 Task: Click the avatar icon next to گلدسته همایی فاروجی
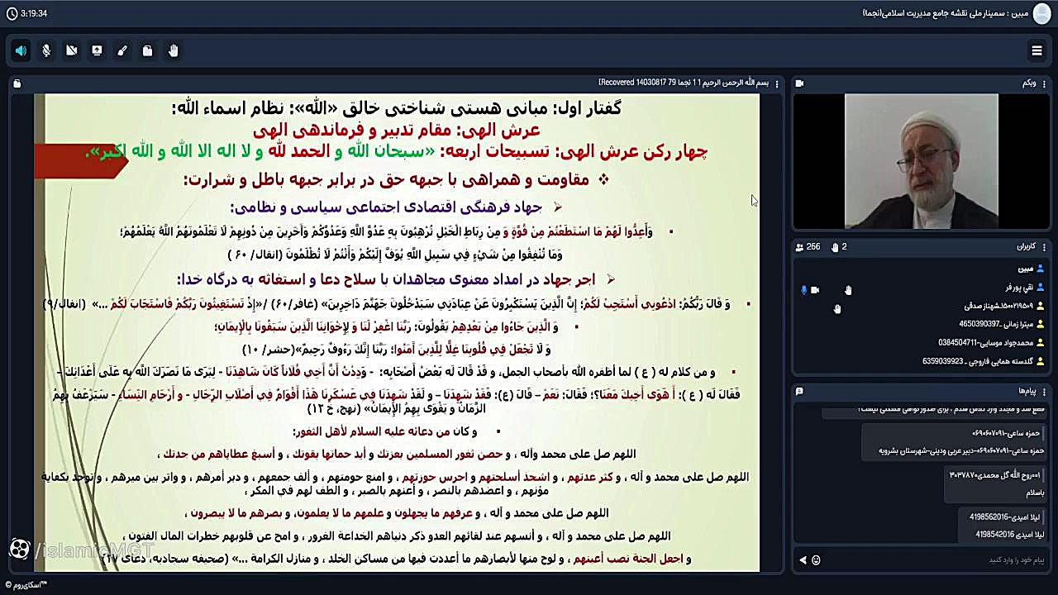pos(1041,361)
